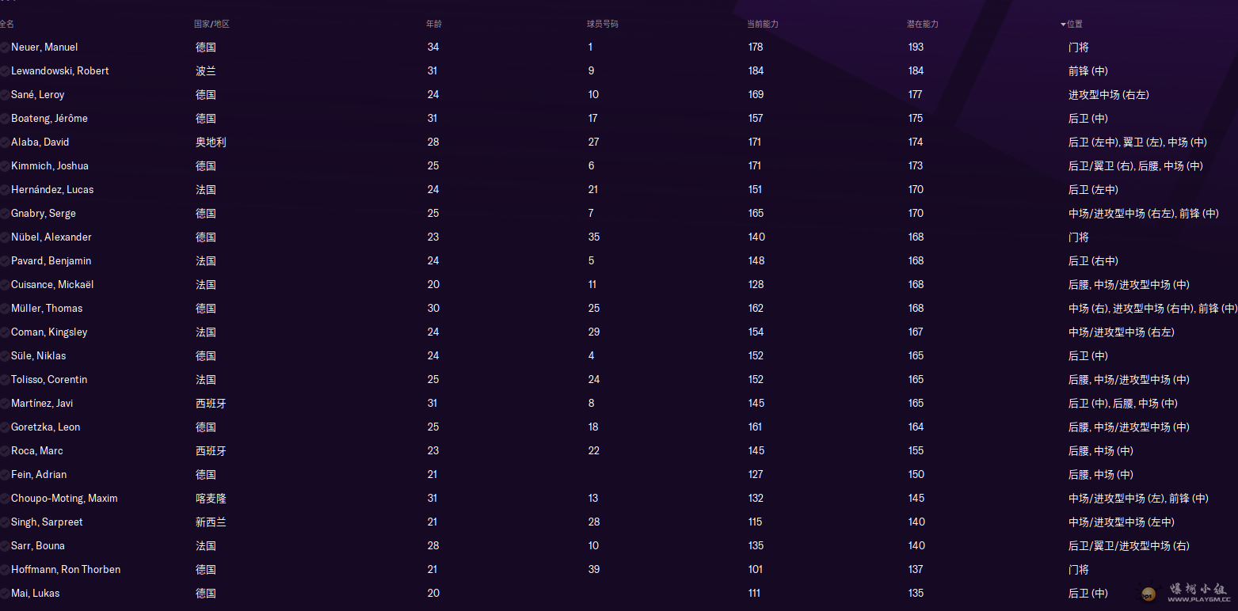Sort by the 潜在能力 column header
Viewport: 1238px width, 611px height.
(x=922, y=25)
